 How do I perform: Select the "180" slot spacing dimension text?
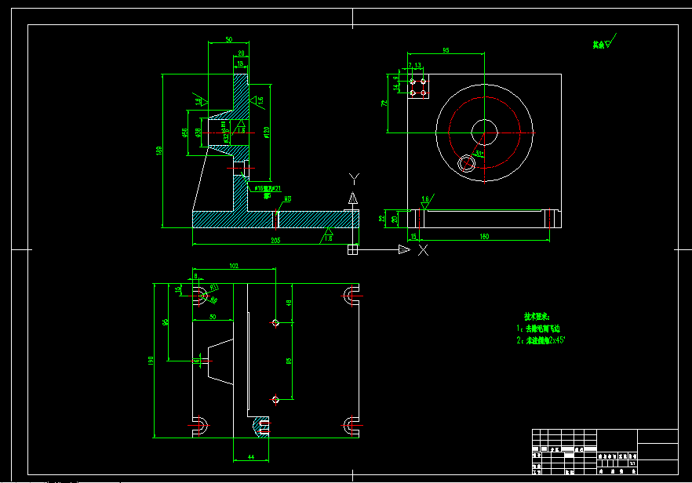(484, 237)
